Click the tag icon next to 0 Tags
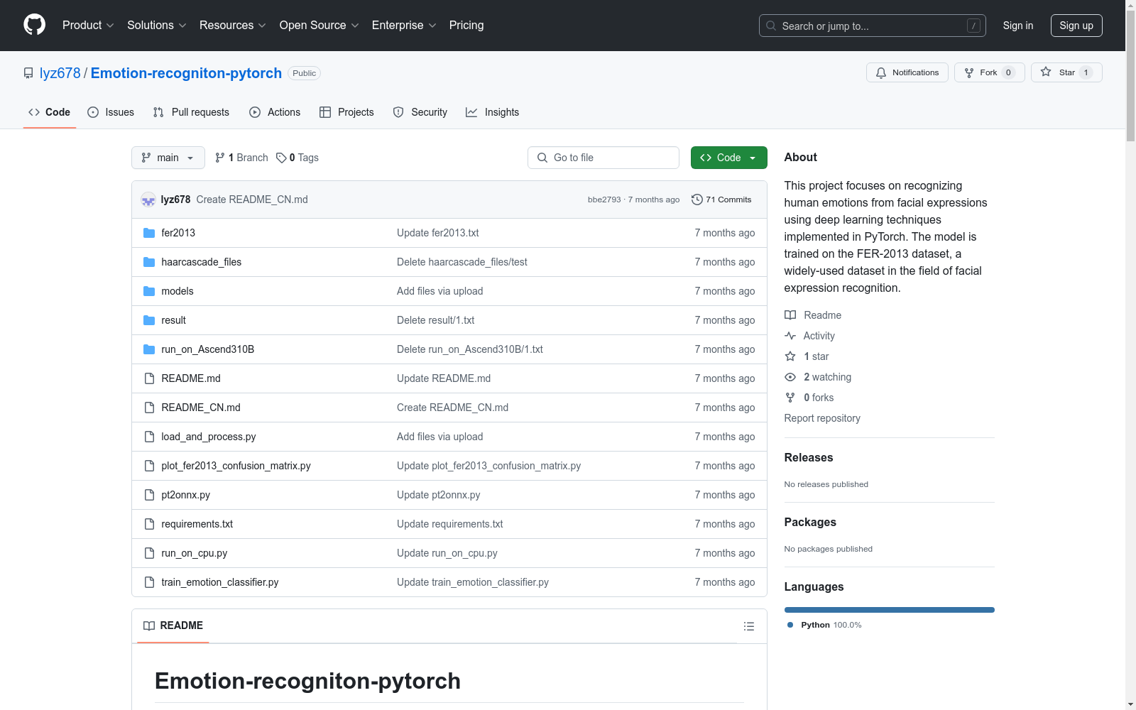 (281, 158)
